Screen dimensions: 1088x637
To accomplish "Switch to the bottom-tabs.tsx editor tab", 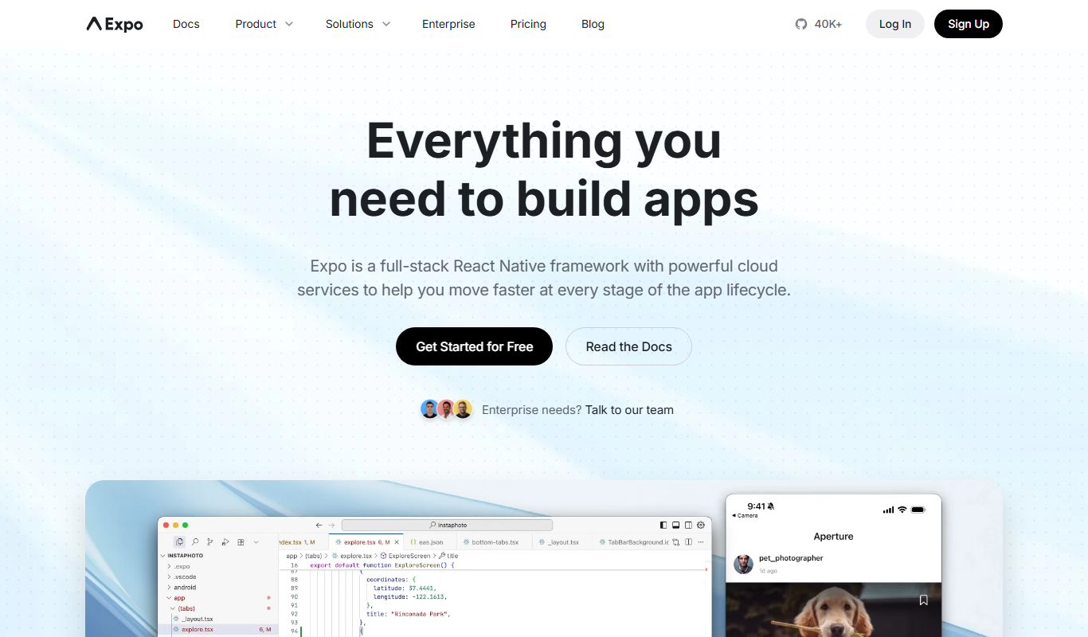I will (x=495, y=542).
